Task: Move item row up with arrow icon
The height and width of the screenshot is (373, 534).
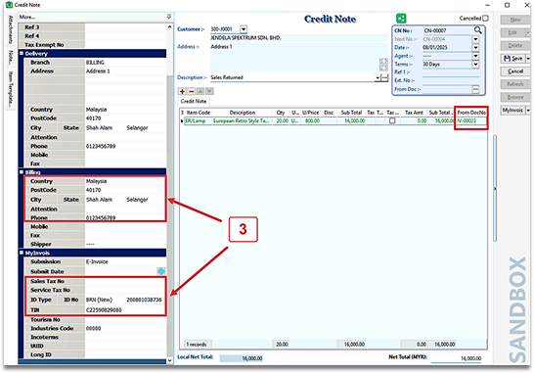Action: [x=200, y=91]
